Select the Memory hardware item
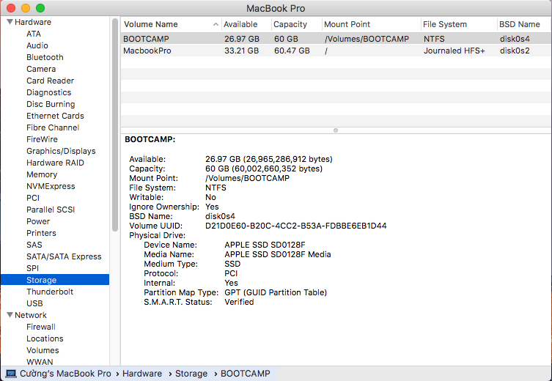This screenshot has width=552, height=381. point(42,174)
